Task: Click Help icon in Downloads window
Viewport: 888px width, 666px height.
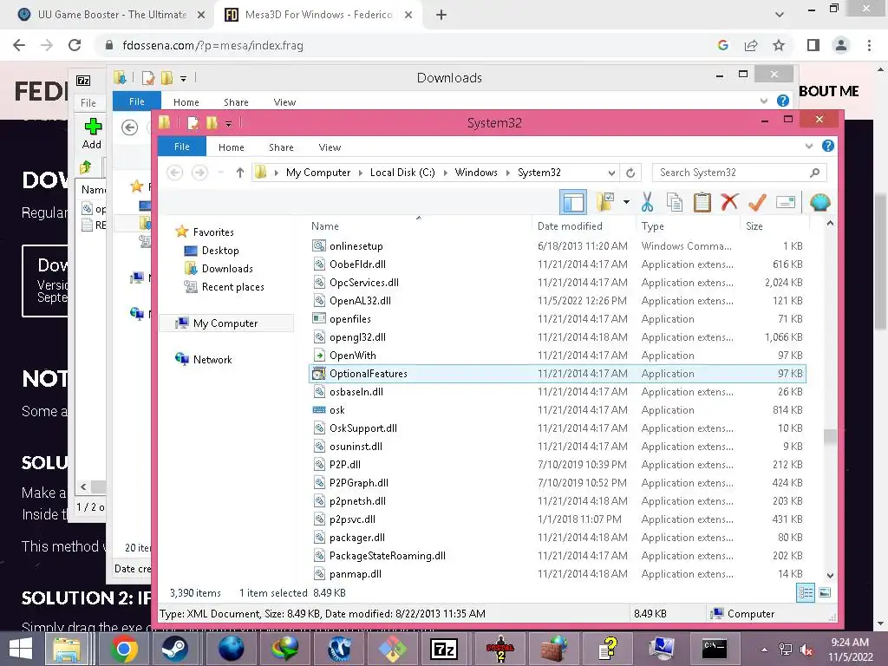Action: [783, 101]
